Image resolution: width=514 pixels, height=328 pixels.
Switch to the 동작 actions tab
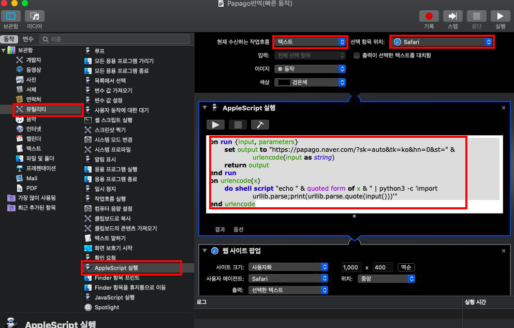click(x=9, y=39)
